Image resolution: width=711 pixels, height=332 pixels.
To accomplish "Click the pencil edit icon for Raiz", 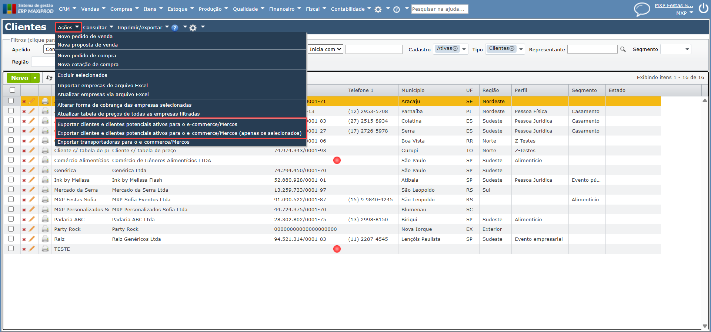I will point(32,239).
